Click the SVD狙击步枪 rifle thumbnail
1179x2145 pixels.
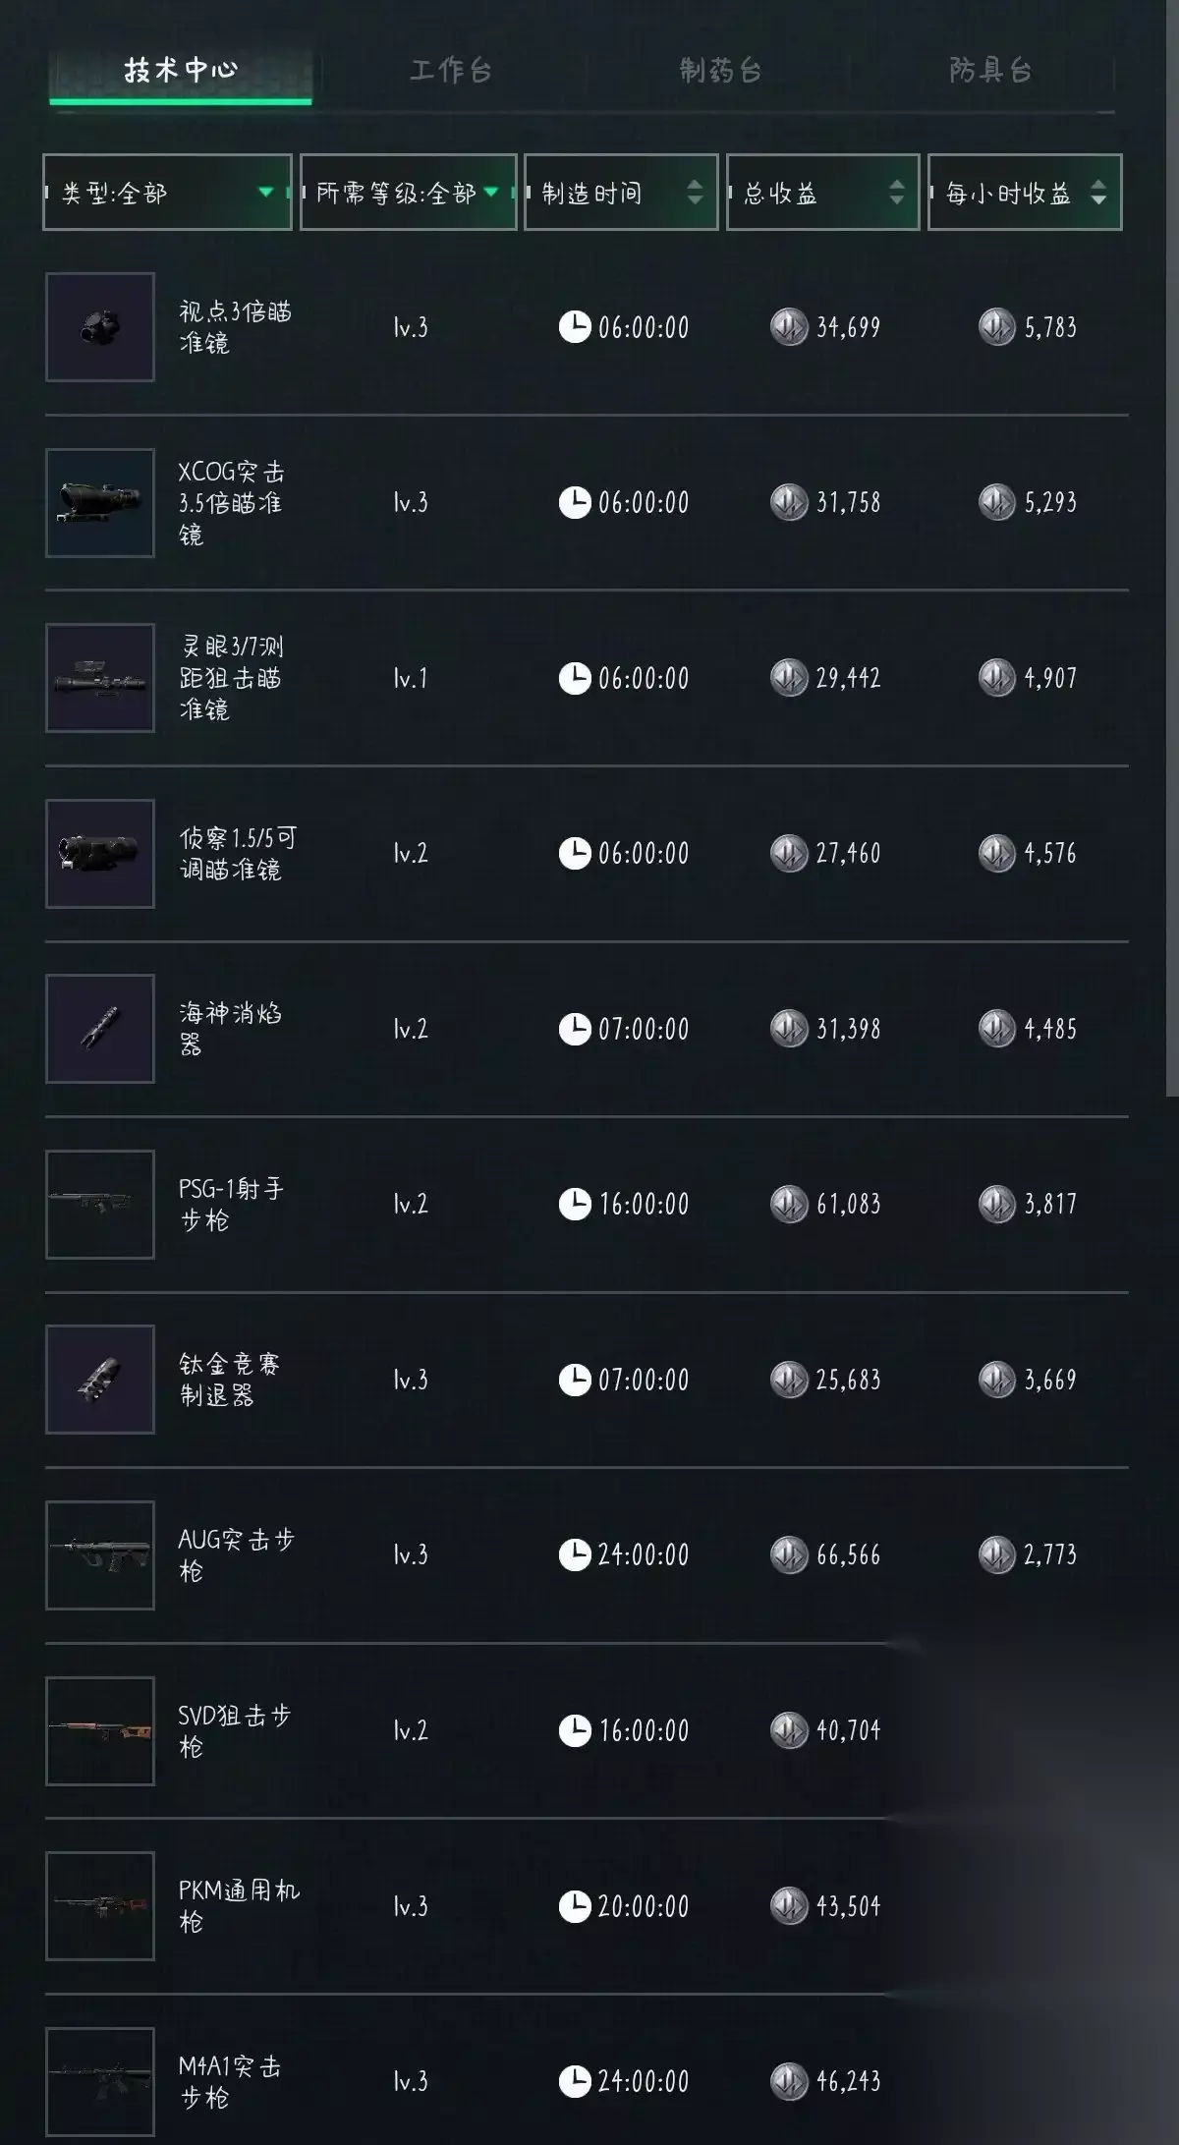(100, 1730)
